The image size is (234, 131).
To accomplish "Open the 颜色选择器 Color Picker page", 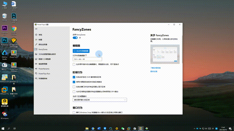I will click(x=52, y=44).
